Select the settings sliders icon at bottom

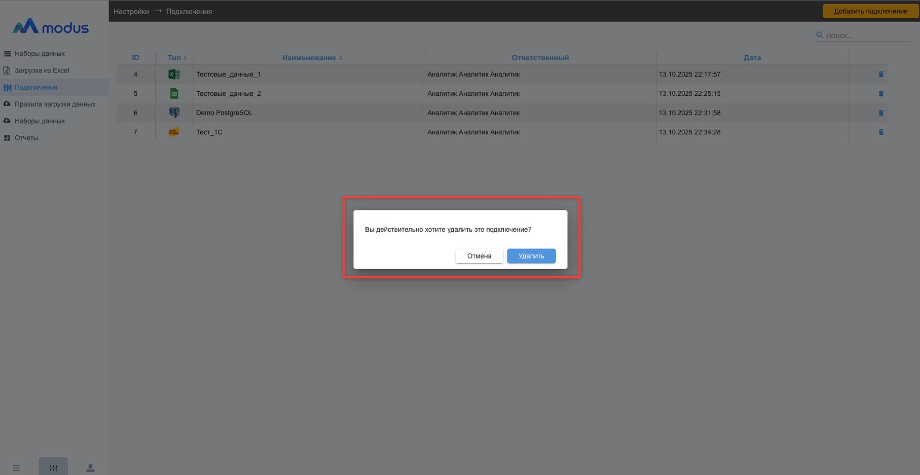(53, 467)
